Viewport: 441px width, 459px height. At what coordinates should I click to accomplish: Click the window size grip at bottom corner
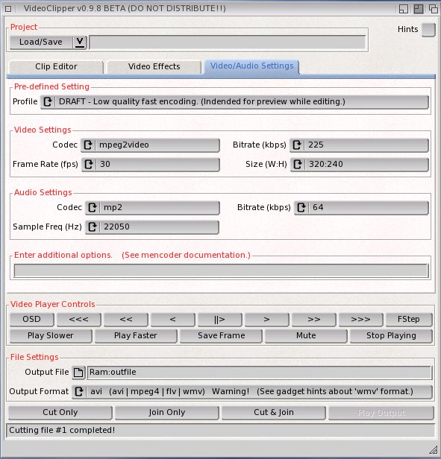[434, 449]
